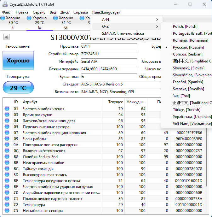The height and width of the screenshot is (217, 212).
Task: Open the Вид menu
Action: [x=53, y=12]
